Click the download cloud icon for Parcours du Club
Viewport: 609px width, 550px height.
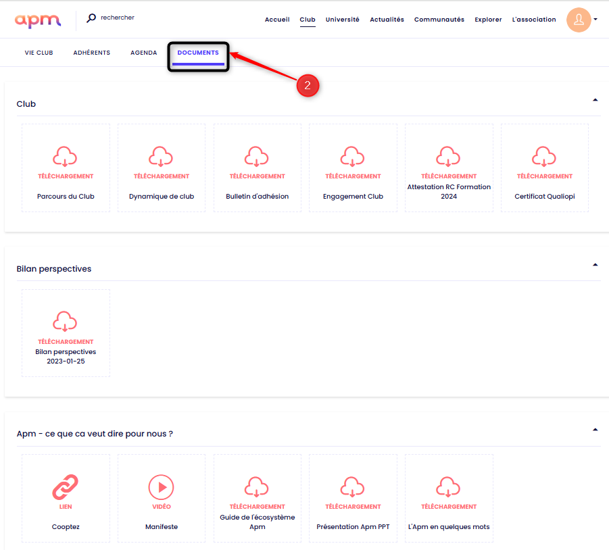[x=65, y=157]
